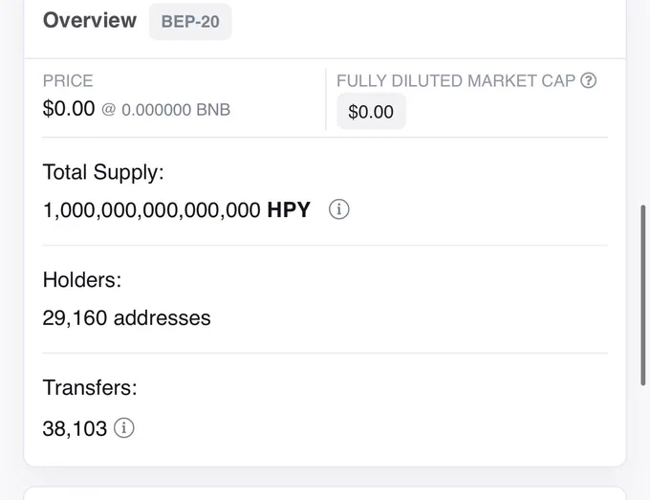
Task: Click the Overview heading
Action: 90,20
